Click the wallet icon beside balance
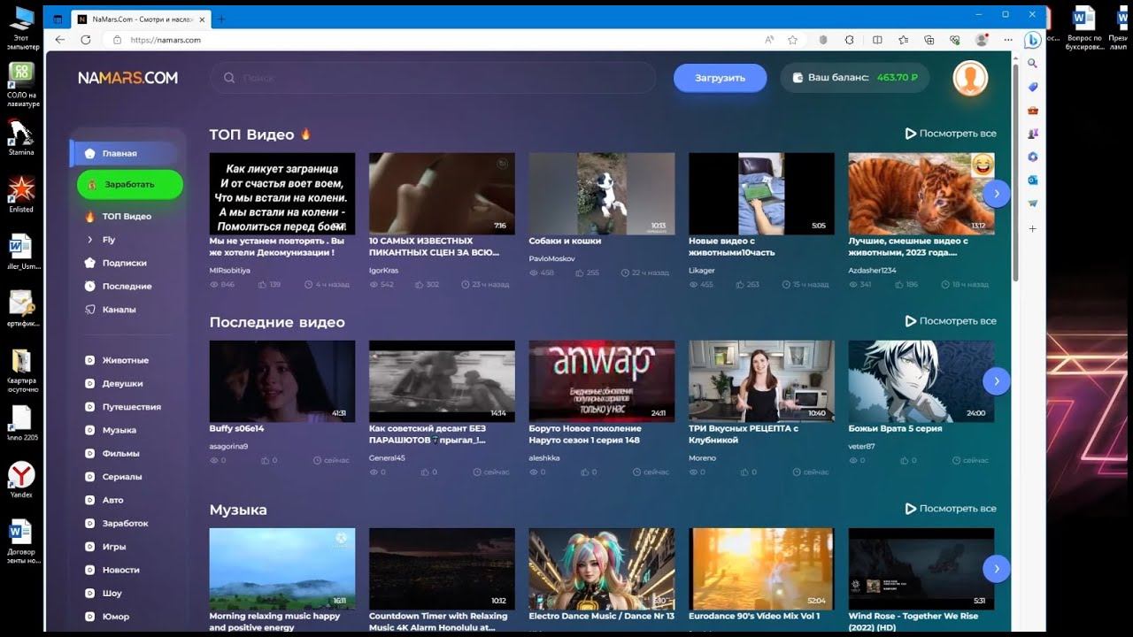The height and width of the screenshot is (637, 1133). (x=798, y=78)
